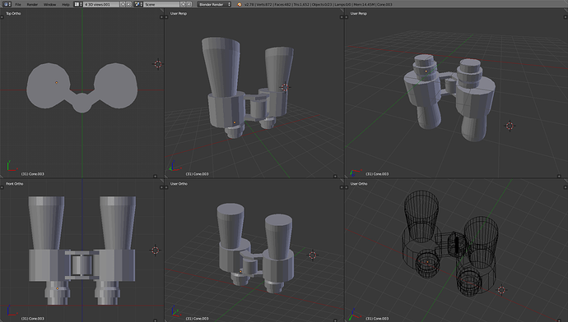Add a new screen layout with plus button
Image resolution: width=568 pixels, height=322 pixels.
point(123,4)
